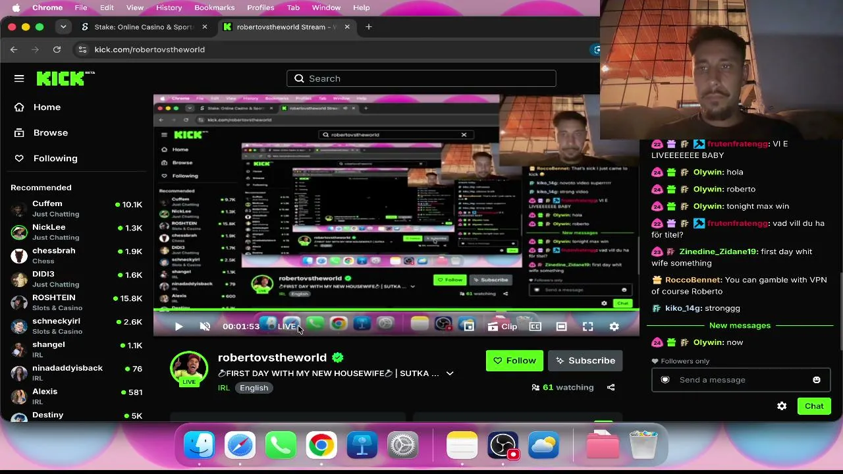
Task: Click username kiko_14g in chat
Action: [x=684, y=308]
